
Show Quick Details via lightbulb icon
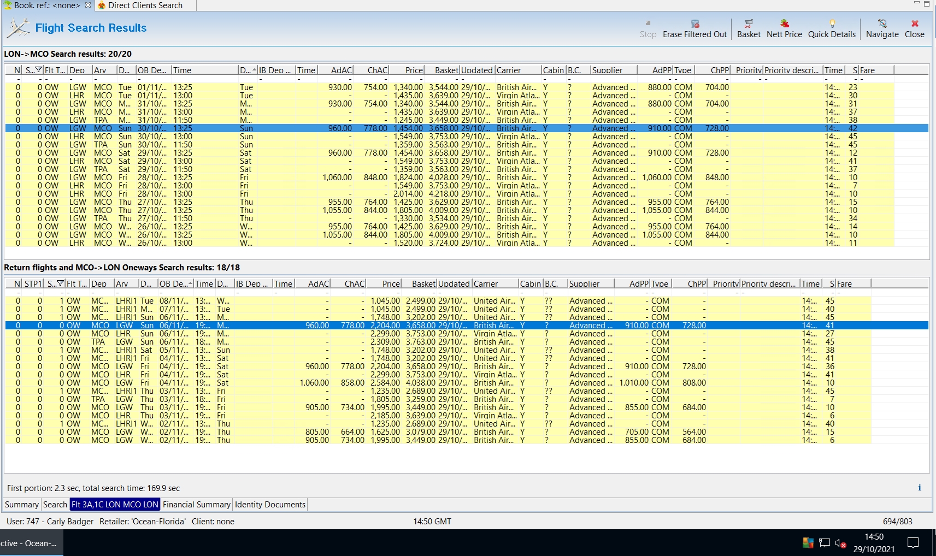(x=832, y=24)
